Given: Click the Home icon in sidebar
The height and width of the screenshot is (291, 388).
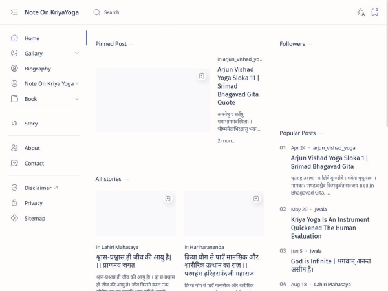Looking at the screenshot, I should (14, 38).
